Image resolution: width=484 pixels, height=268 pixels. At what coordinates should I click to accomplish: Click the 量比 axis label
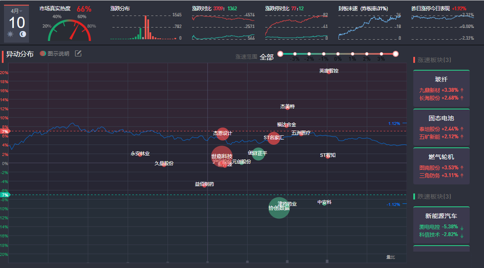(x=390, y=257)
